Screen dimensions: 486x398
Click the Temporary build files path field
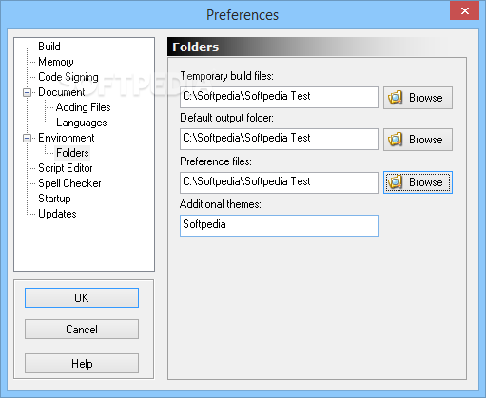[279, 97]
